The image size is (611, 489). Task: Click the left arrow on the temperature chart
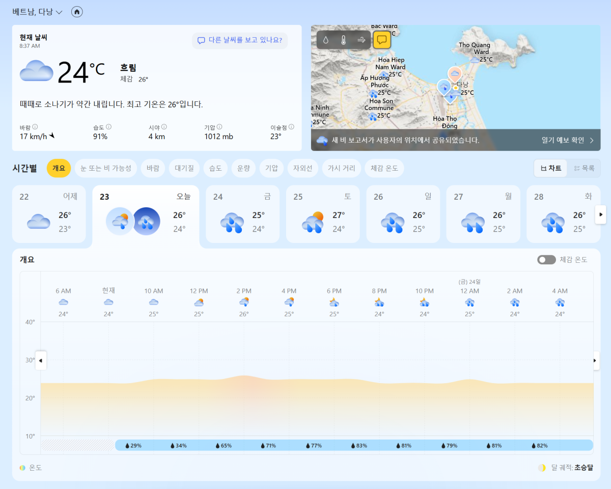click(x=41, y=361)
